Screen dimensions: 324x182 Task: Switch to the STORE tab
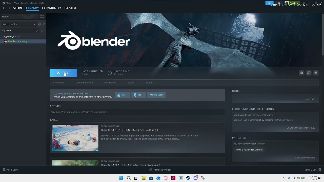pos(18,8)
